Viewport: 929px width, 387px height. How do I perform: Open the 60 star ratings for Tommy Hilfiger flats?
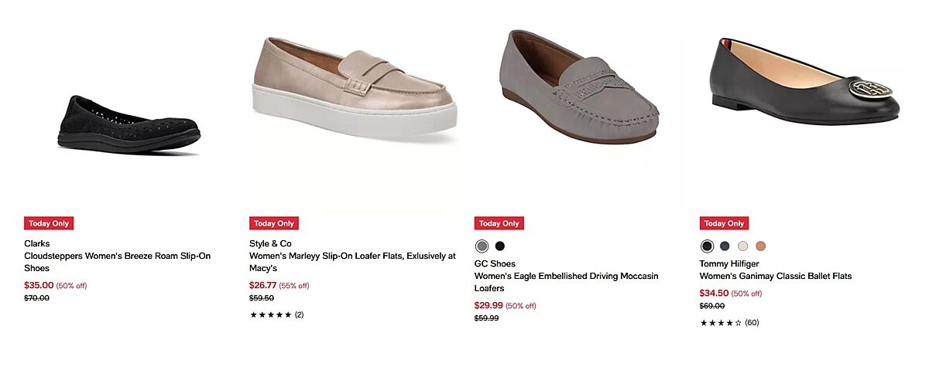728,322
